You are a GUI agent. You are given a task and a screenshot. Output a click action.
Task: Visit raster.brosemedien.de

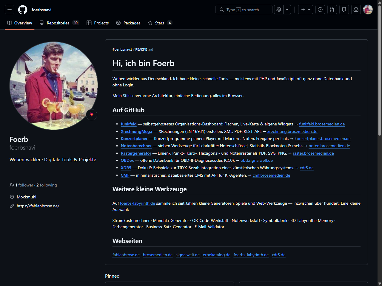pos(313,153)
